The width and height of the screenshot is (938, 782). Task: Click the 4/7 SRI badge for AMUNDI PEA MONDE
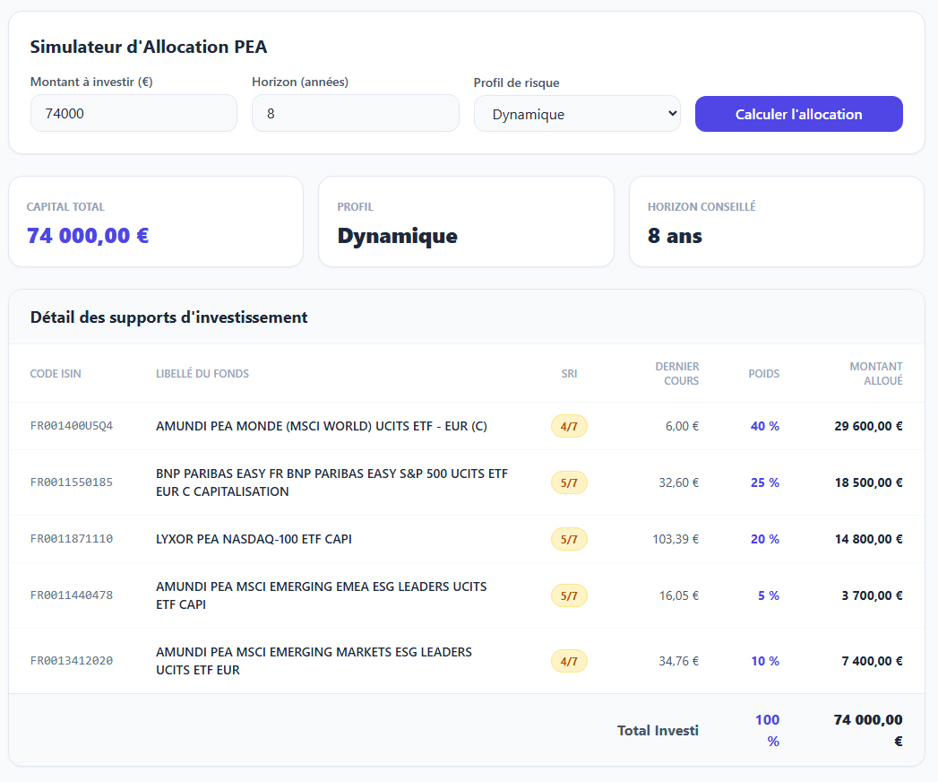[569, 426]
